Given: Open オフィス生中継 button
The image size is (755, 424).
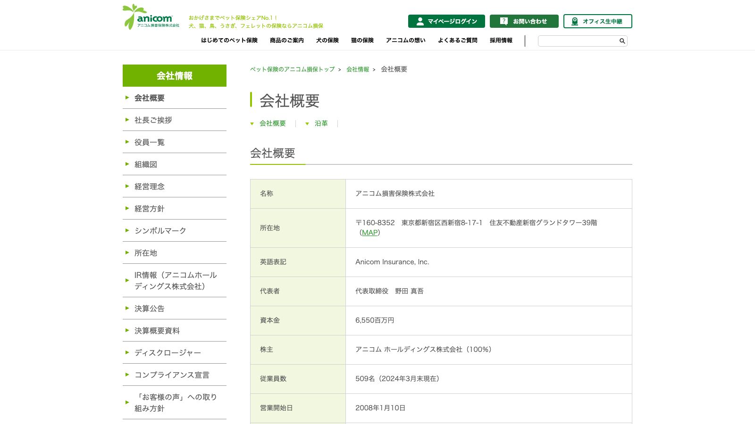Looking at the screenshot, I should pos(598,21).
